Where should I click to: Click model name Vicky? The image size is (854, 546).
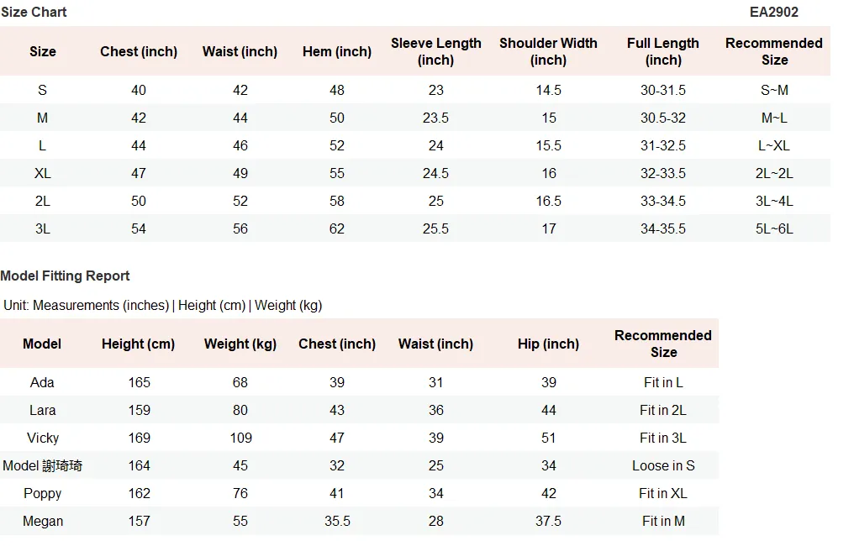coord(43,438)
